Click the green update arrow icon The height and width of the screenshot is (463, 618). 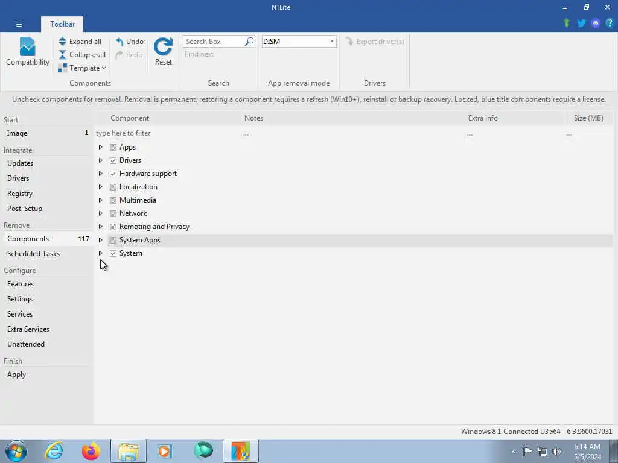567,23
